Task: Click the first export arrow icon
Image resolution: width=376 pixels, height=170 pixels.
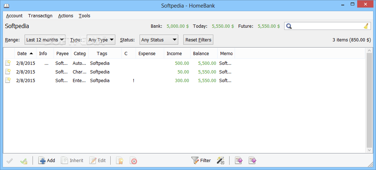Action: (239, 160)
